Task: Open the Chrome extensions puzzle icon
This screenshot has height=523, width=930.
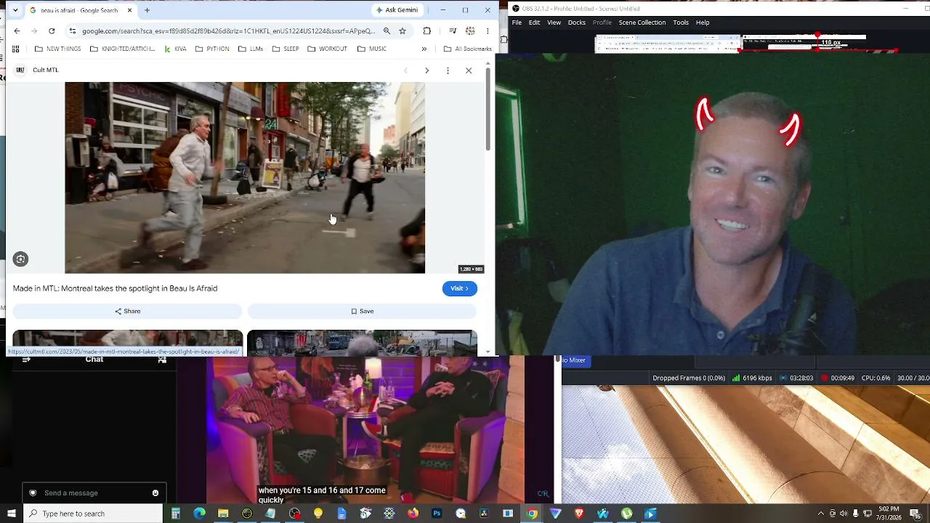Action: point(426,31)
